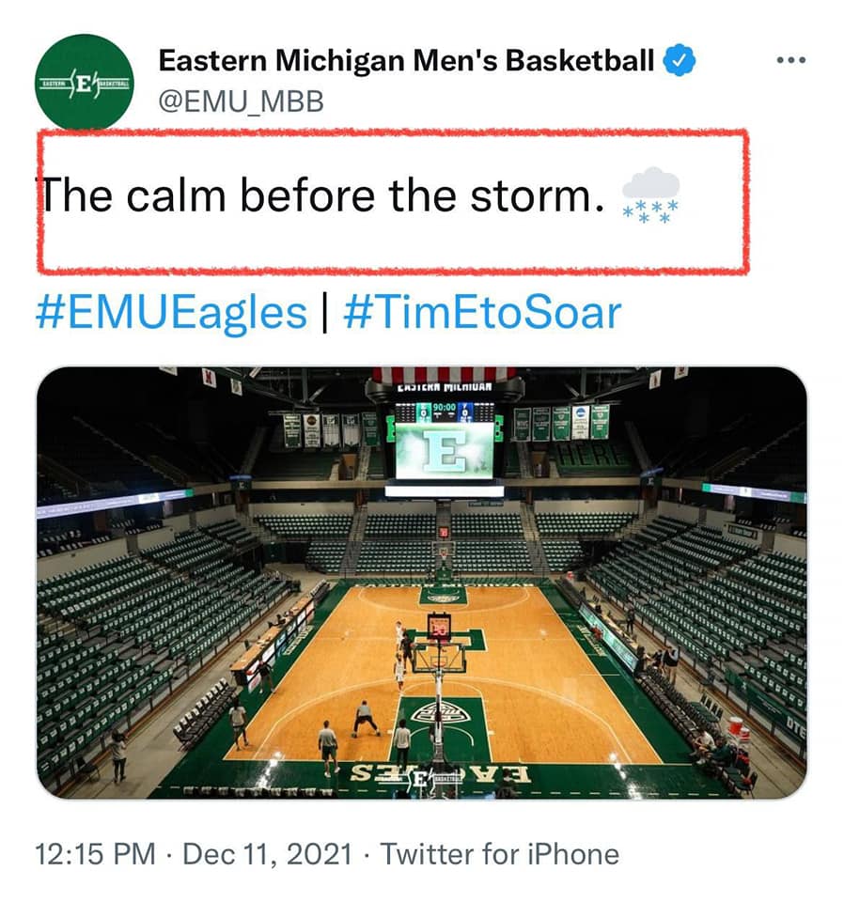Open the Eastern Michigan Men's Basketball account name
Viewport: 844px width, 902px height.
pos(406,61)
